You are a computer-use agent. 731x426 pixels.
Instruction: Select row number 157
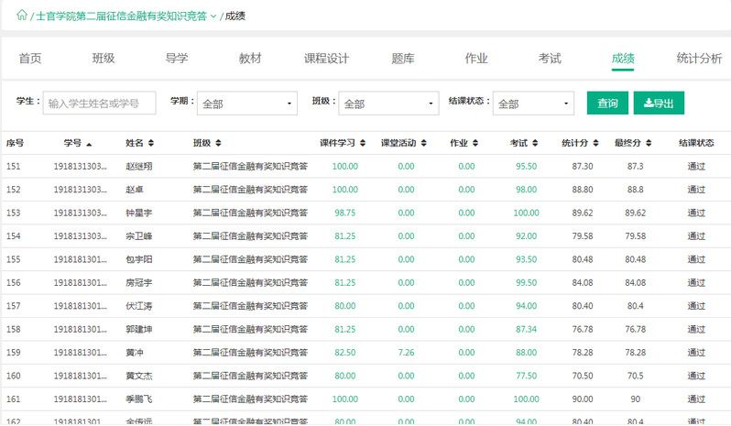(x=13, y=306)
